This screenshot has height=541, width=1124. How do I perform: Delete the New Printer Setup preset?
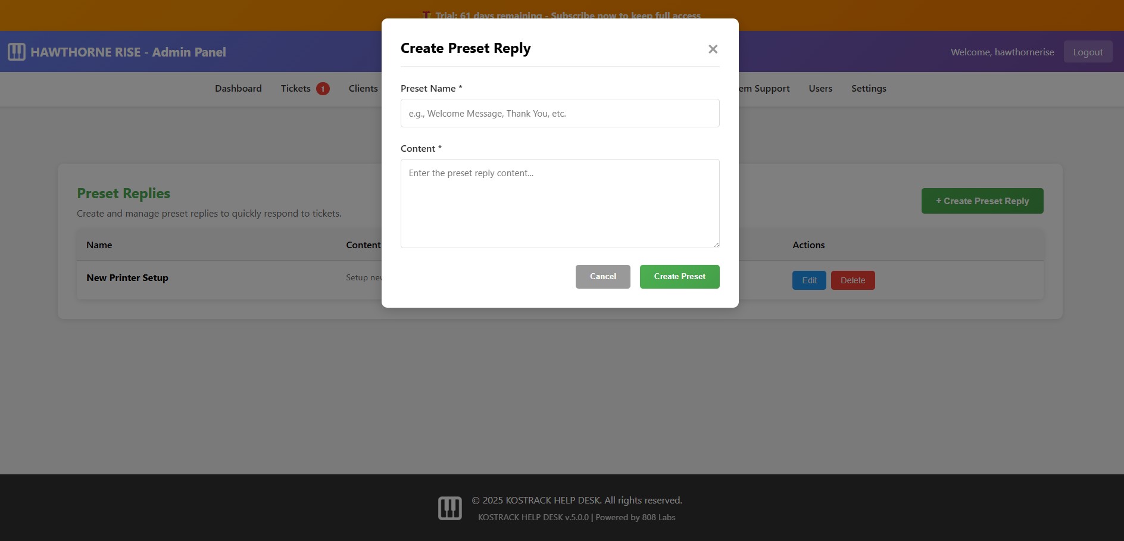tap(853, 280)
